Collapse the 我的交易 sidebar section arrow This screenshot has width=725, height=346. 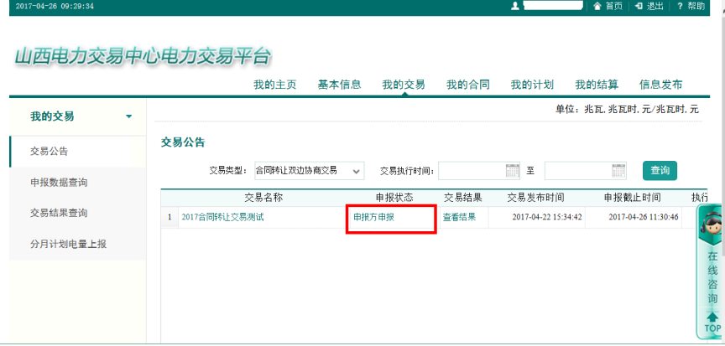point(128,116)
